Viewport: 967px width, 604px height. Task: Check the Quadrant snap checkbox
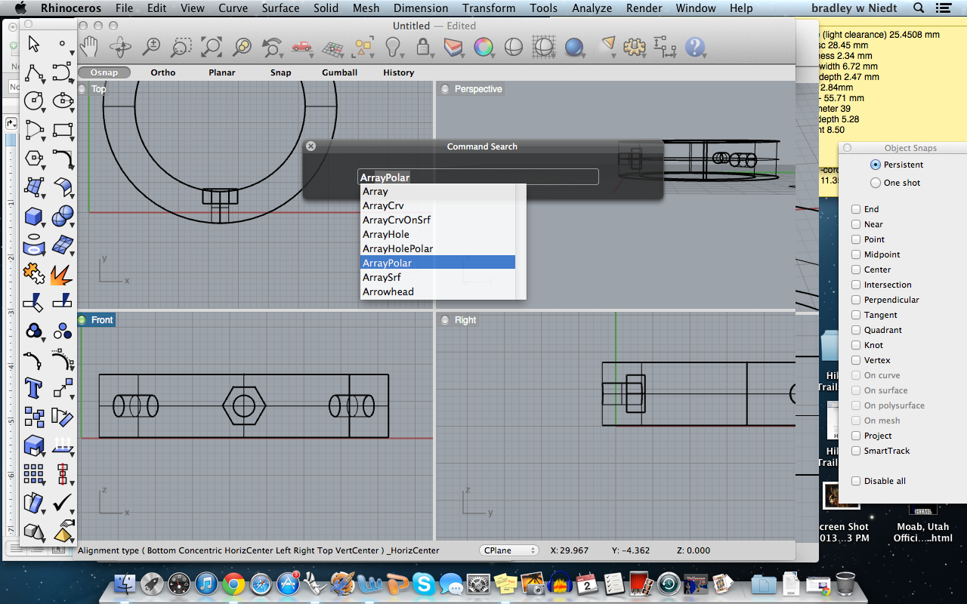[x=856, y=330]
